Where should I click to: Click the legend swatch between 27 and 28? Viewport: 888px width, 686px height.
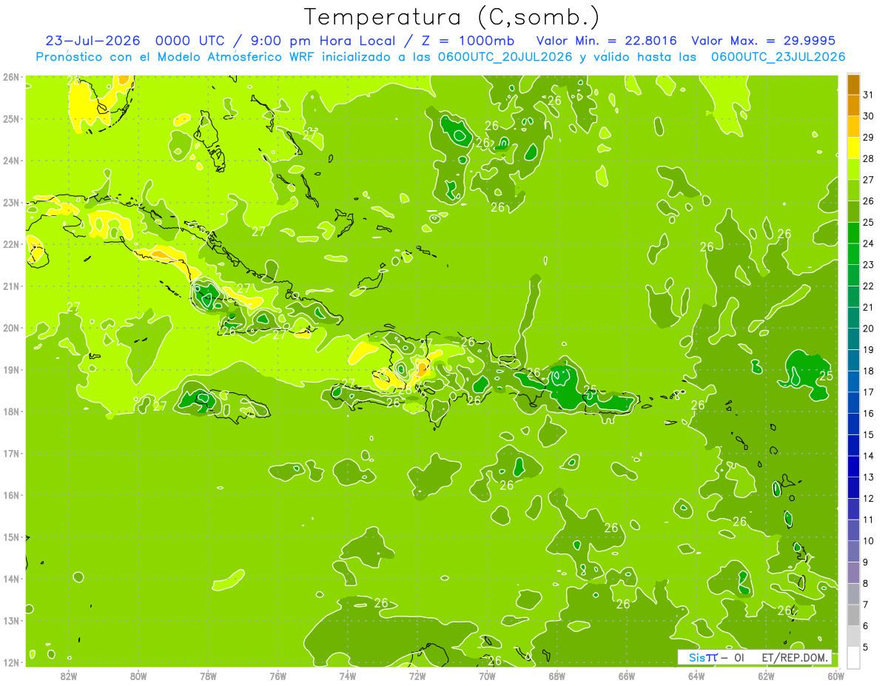point(853,169)
